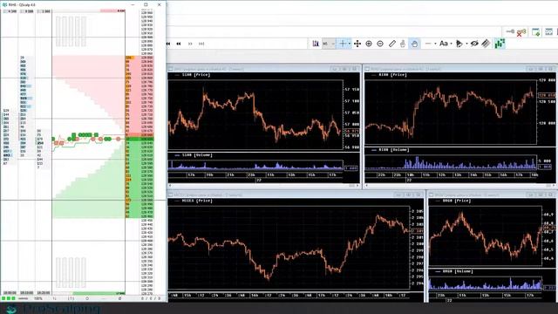558x314 pixels.
Task: Click the SiH8 chart horizontal scrollbar
Action: [264, 186]
